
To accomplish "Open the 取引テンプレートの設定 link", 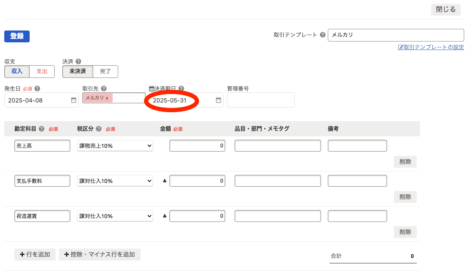I will click(x=431, y=47).
